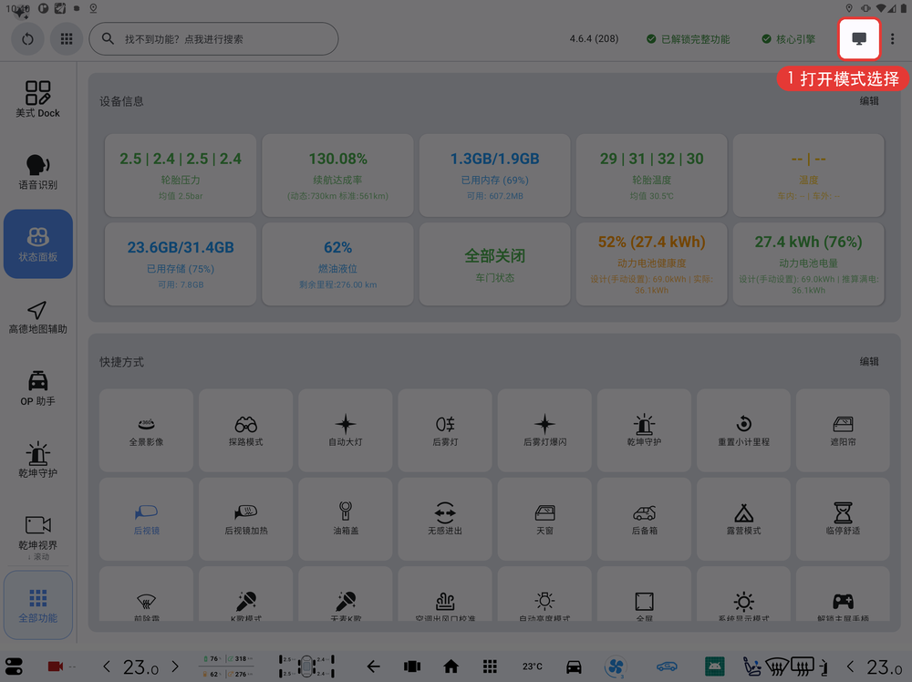The width and height of the screenshot is (912, 682).
Task: Open OP 助手 sidebar item
Action: point(37,388)
